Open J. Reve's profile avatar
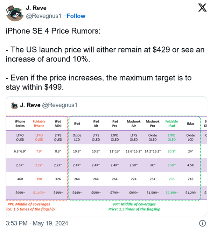 point(14,12)
